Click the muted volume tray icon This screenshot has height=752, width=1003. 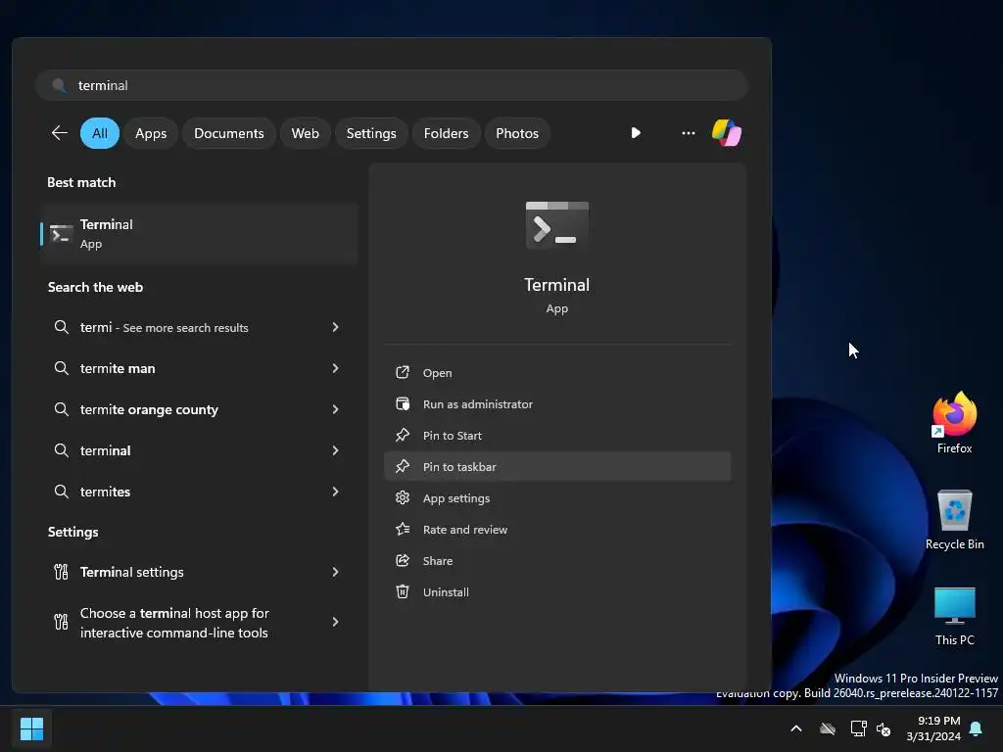[x=884, y=728]
